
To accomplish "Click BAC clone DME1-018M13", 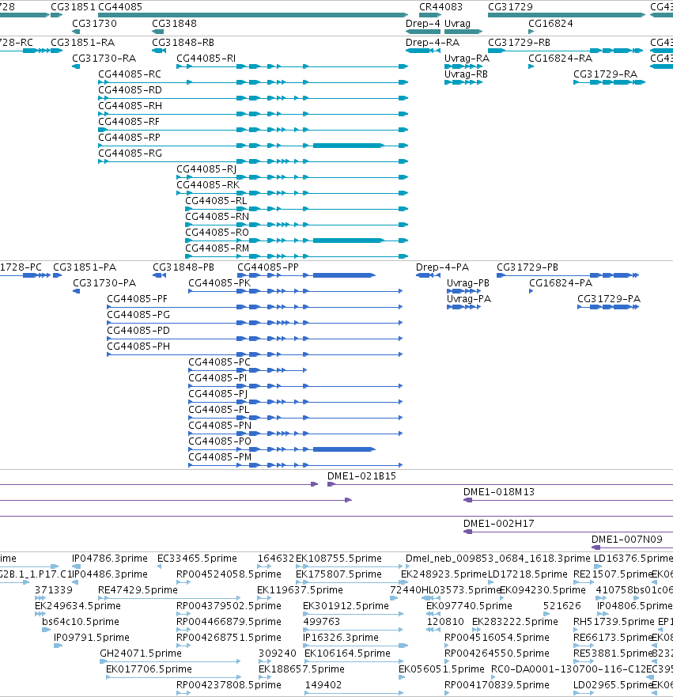I will tap(568, 501).
